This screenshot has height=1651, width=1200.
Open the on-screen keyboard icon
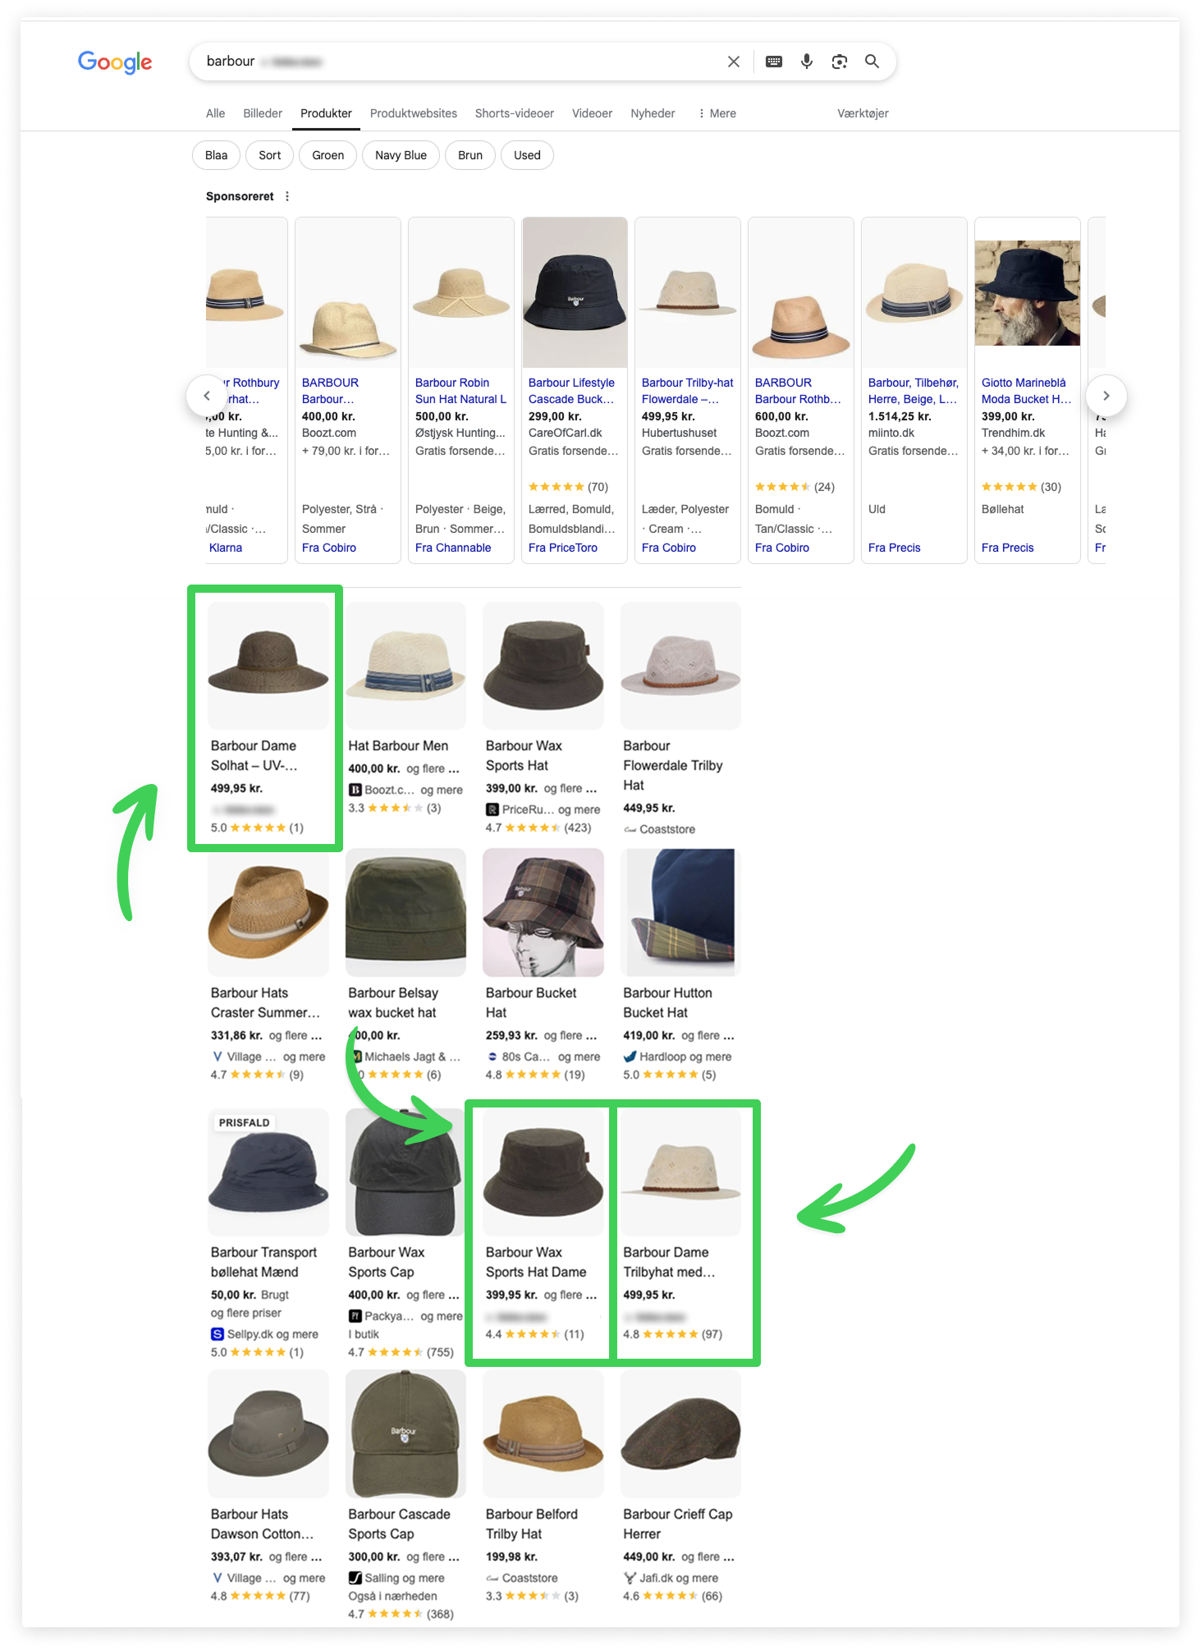click(x=774, y=62)
